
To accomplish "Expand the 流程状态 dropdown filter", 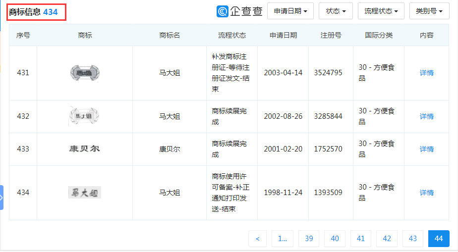I will coord(381,11).
